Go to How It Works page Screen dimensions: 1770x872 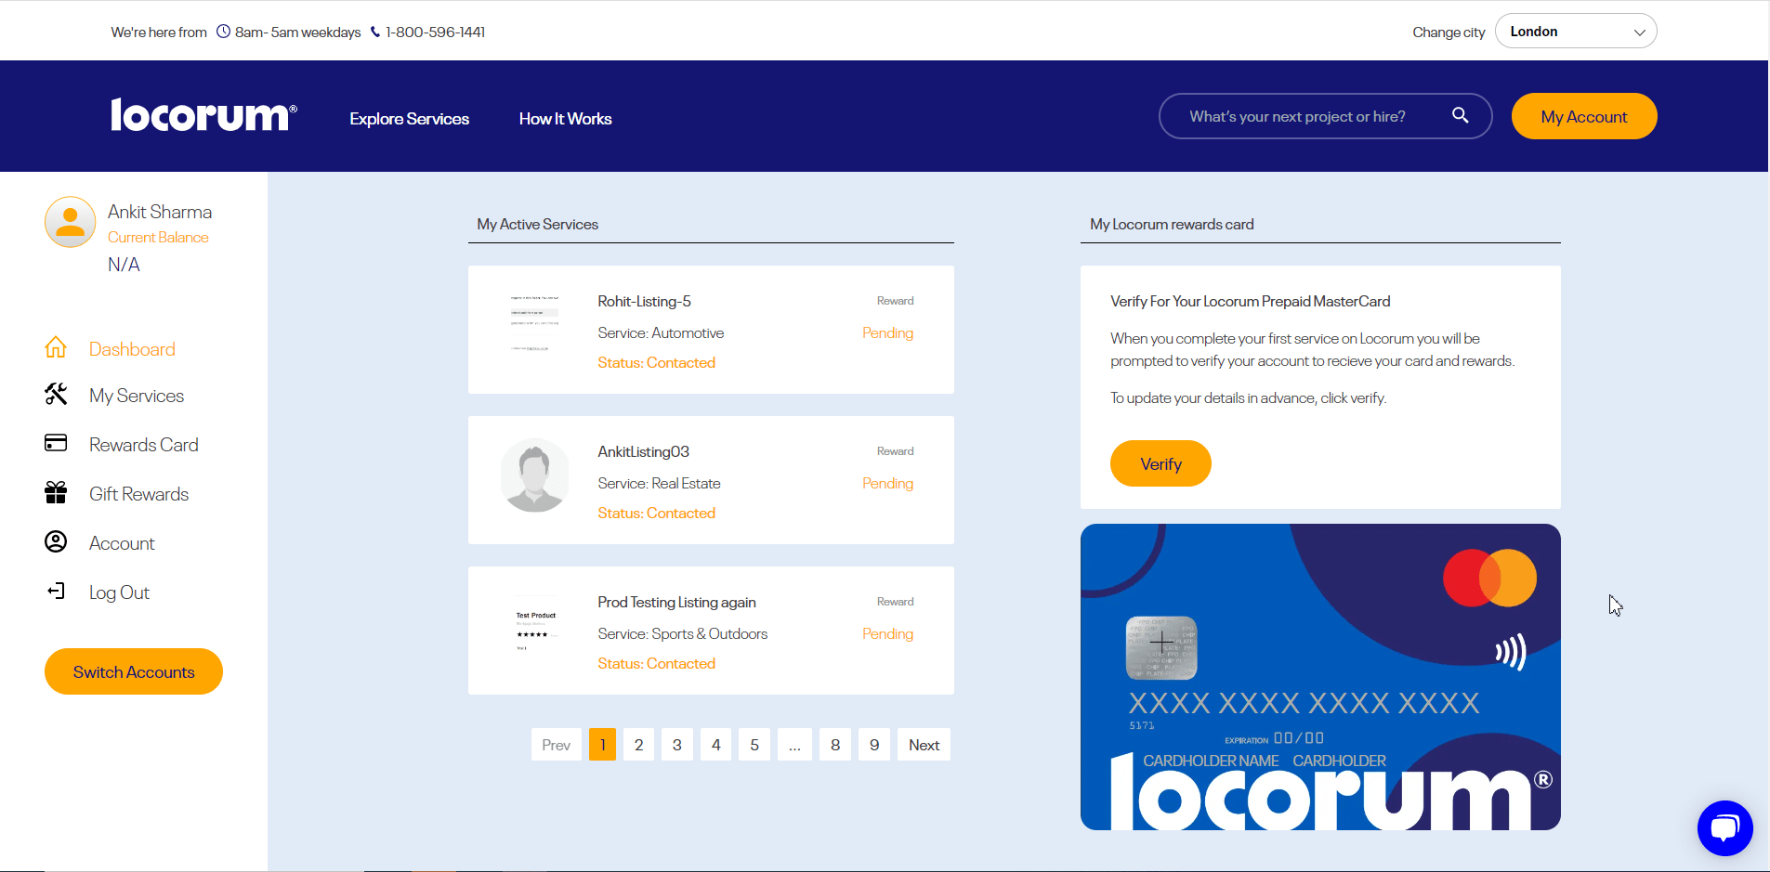(565, 119)
